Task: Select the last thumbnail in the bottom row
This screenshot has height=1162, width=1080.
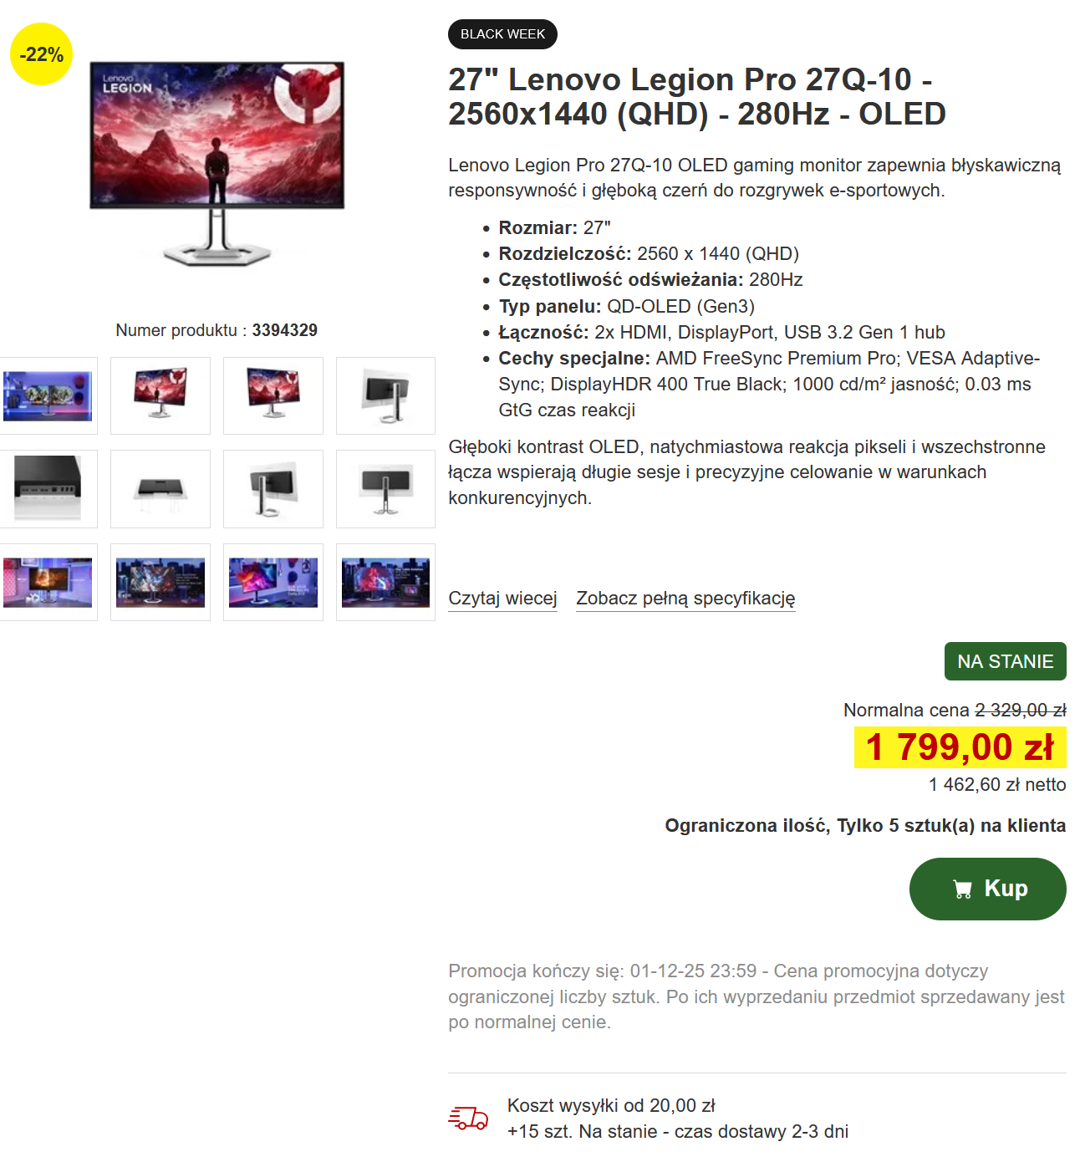Action: click(x=385, y=582)
